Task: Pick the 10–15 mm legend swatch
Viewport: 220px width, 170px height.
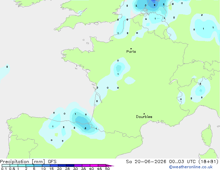Action: 46,165
